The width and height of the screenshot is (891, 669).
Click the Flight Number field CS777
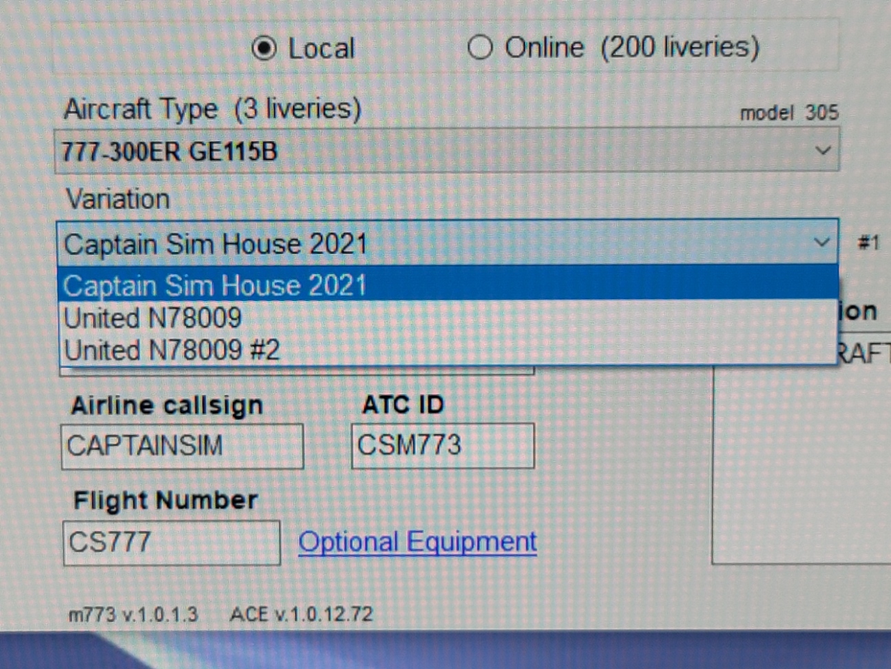[x=171, y=542]
